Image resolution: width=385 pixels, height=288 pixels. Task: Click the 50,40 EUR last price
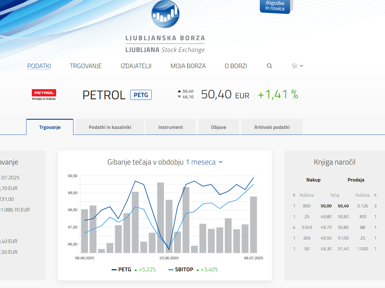pos(225,95)
